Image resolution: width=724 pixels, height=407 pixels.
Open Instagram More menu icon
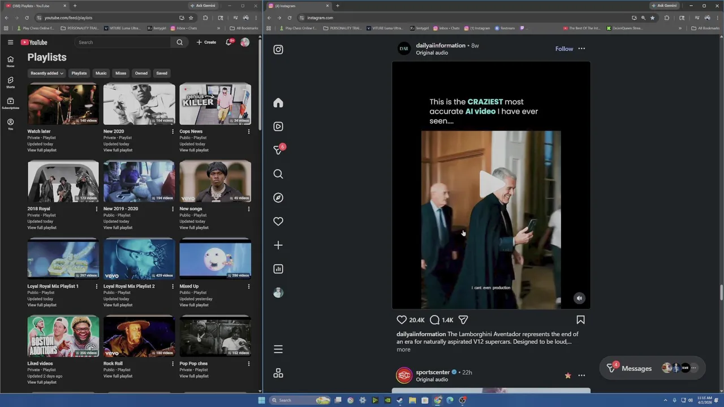coord(278,349)
